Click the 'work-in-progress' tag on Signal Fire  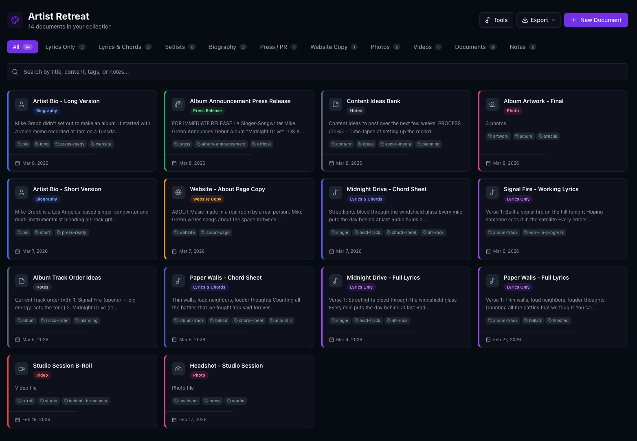(544, 233)
